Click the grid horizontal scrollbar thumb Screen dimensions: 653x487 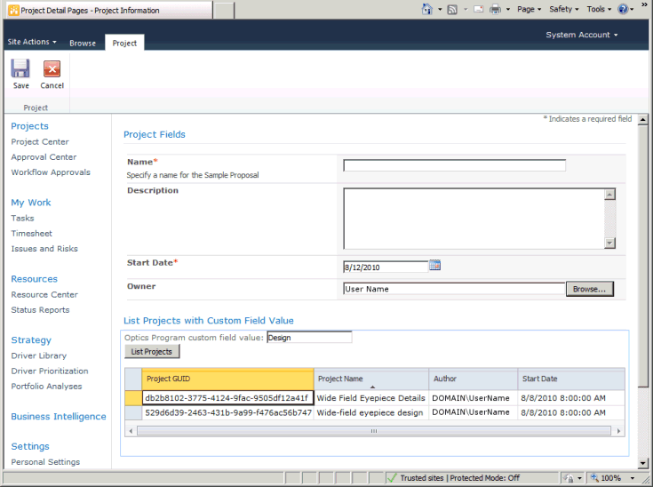click(x=373, y=431)
